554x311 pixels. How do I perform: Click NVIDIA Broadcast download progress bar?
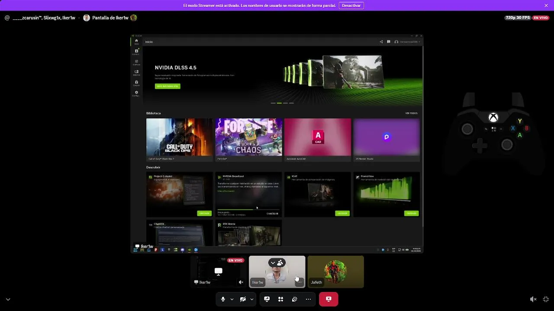(248, 210)
